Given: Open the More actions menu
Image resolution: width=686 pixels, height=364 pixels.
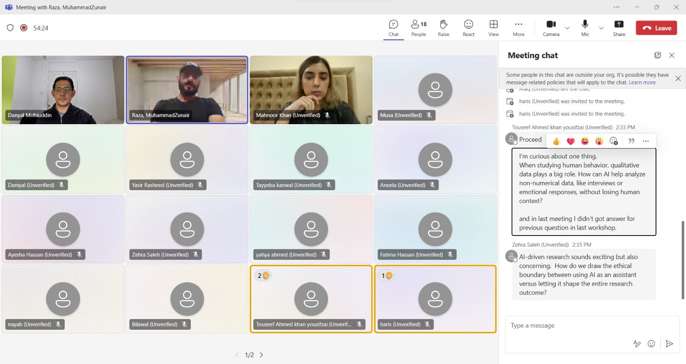Looking at the screenshot, I should [x=519, y=28].
